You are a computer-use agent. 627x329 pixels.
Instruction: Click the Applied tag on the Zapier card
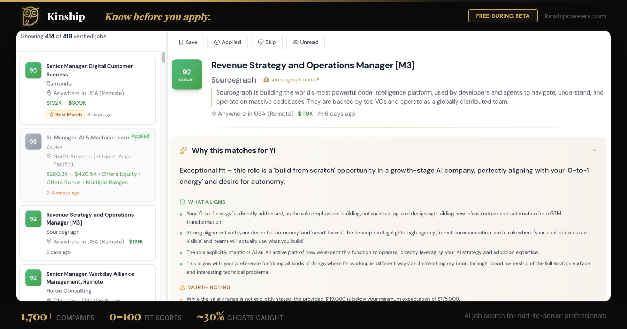[x=140, y=136]
